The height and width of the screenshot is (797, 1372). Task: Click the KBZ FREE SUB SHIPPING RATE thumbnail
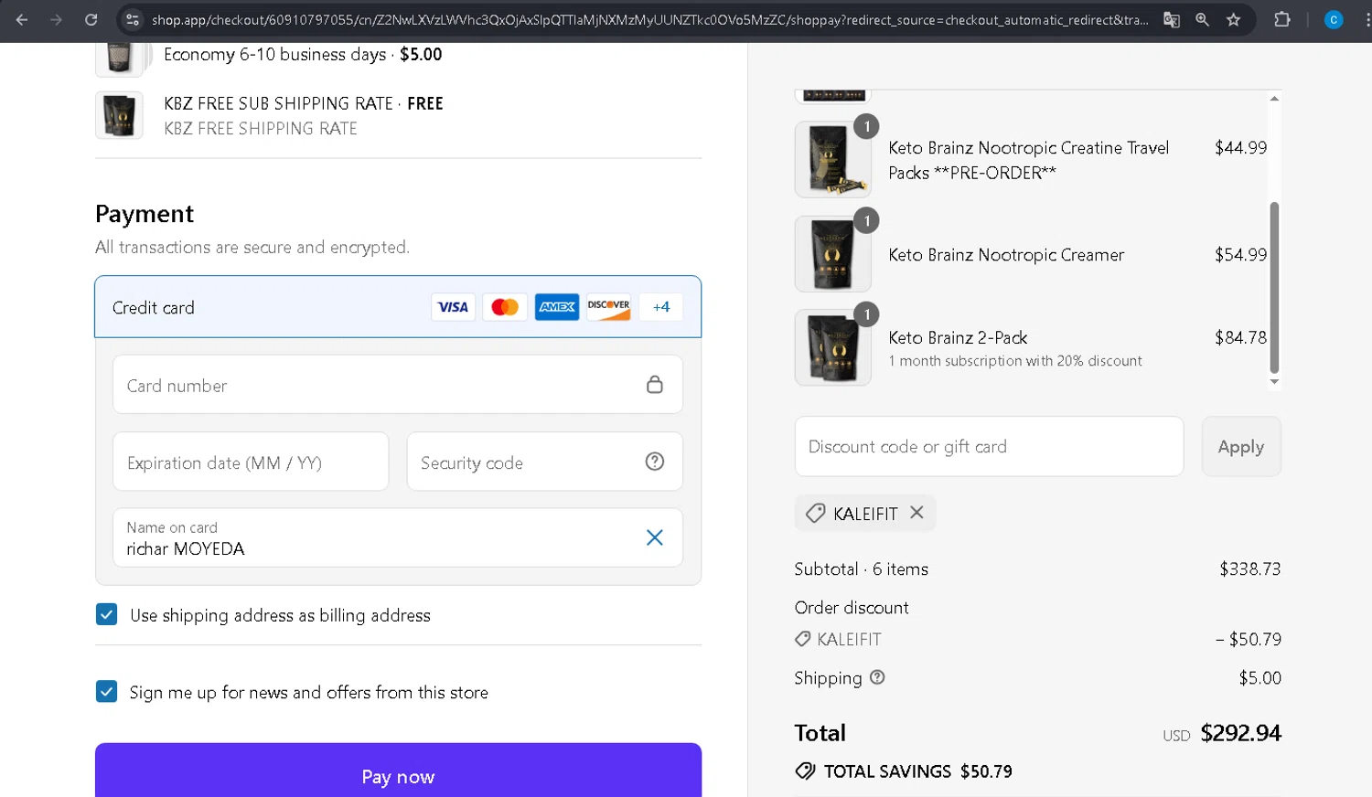(x=119, y=115)
